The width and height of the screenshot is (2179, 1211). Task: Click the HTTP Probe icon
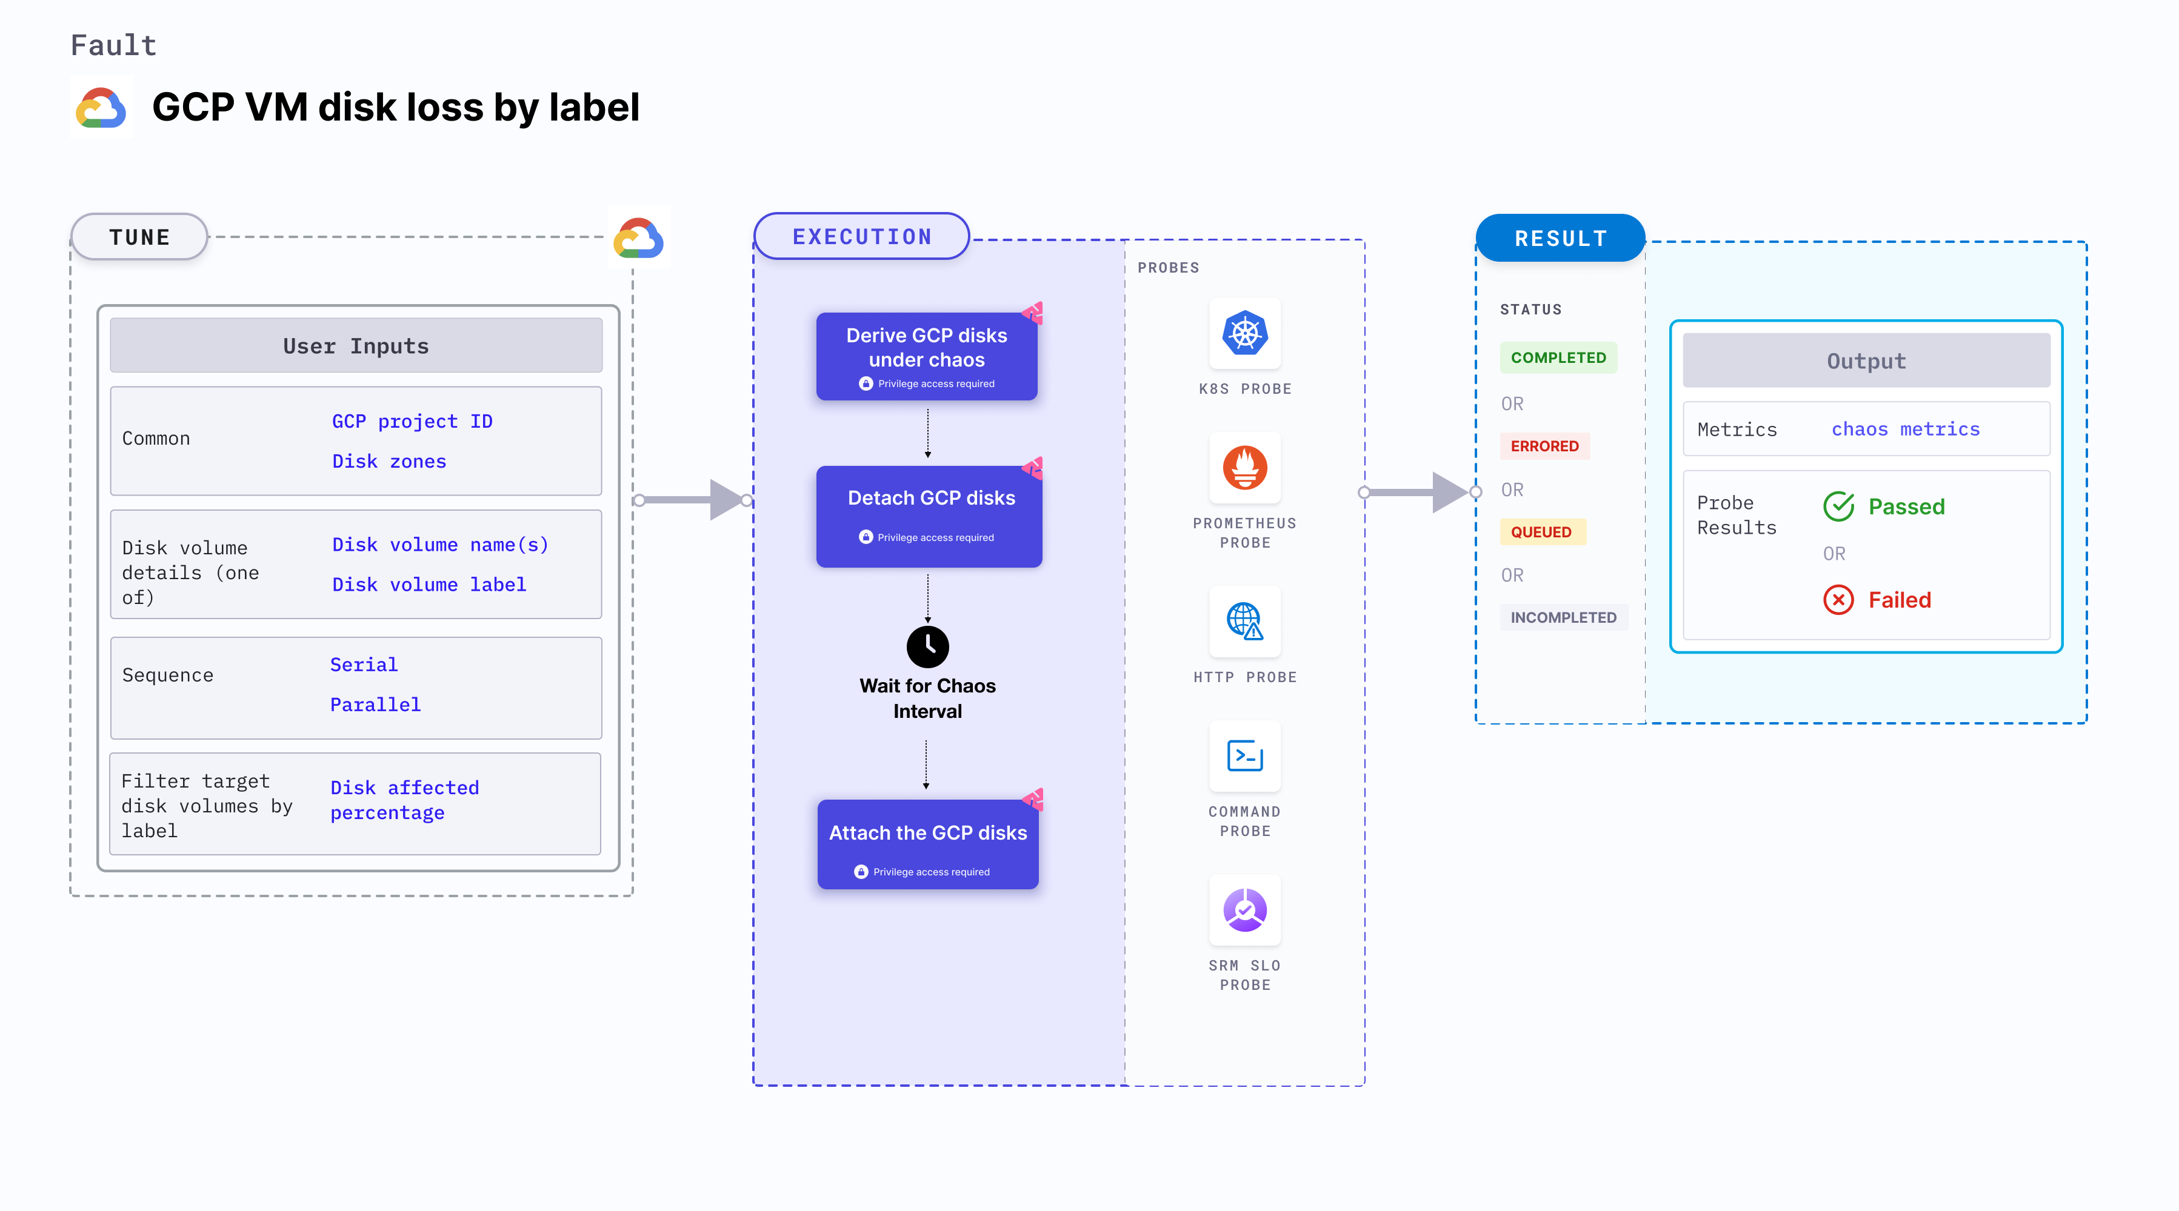pos(1246,620)
